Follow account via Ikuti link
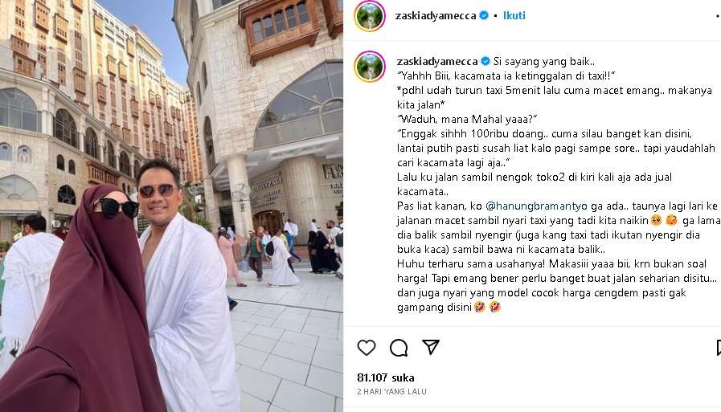 (x=514, y=15)
